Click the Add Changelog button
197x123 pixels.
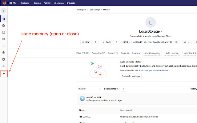coord(152,53)
